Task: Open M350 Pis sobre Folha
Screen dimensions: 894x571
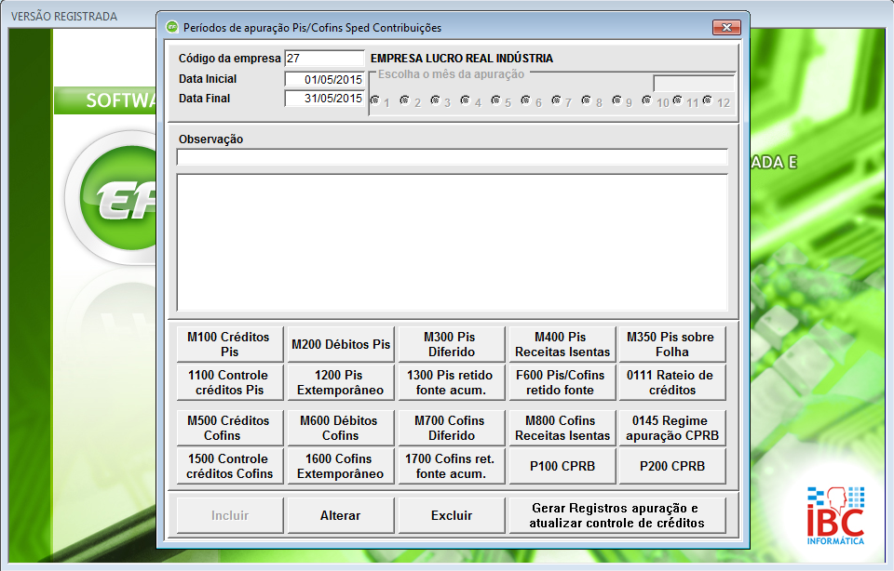Action: point(672,344)
